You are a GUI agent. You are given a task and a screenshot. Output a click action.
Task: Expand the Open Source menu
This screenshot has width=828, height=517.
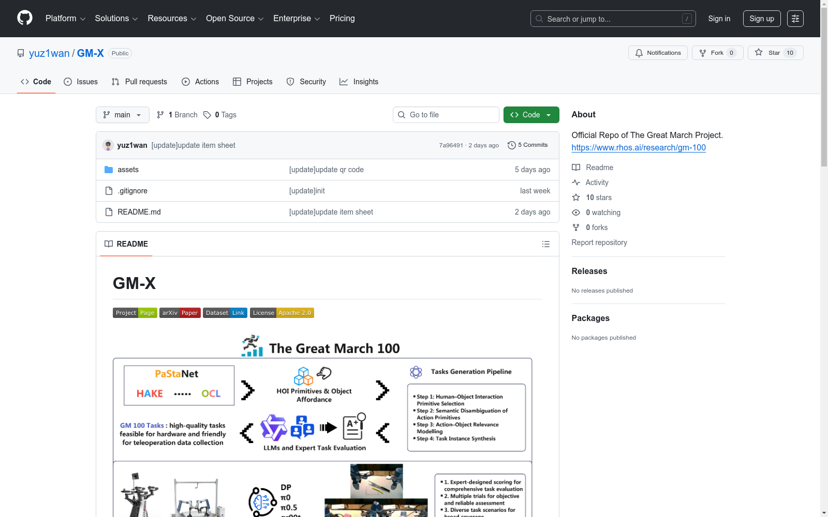pos(235,19)
